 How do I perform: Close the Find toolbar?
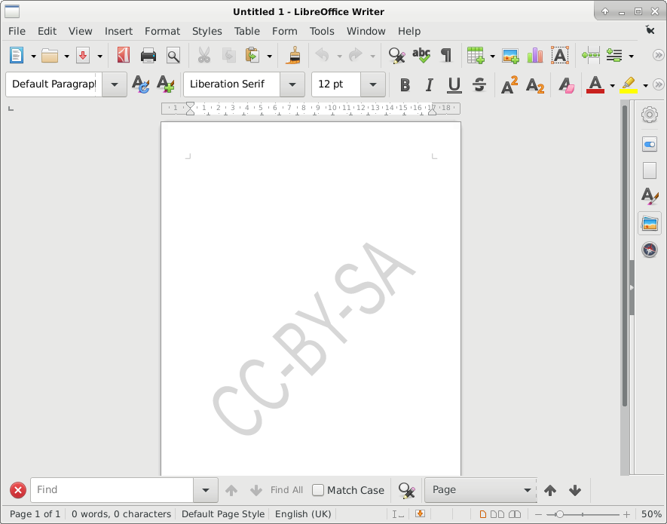point(18,490)
